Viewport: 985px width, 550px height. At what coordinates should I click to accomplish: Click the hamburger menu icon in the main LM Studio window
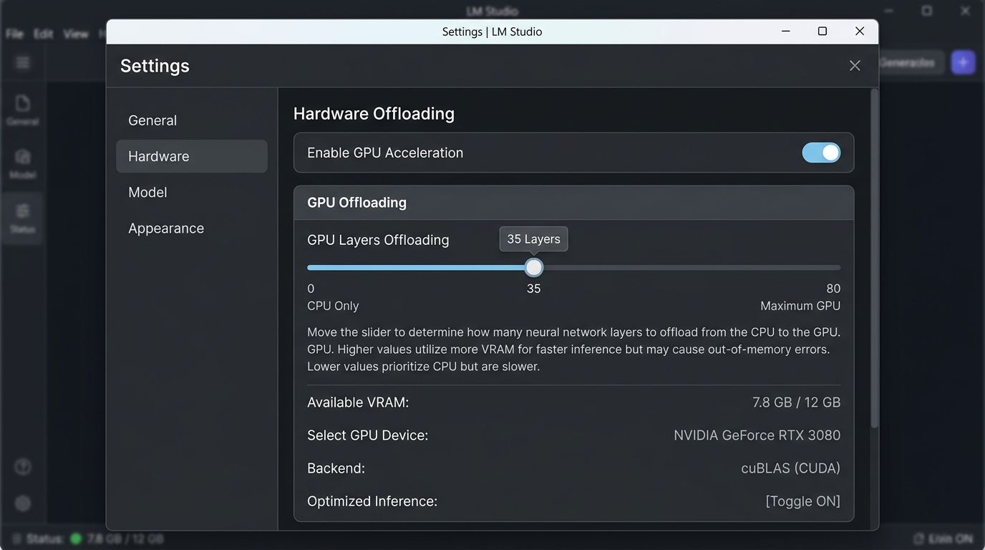(x=23, y=63)
